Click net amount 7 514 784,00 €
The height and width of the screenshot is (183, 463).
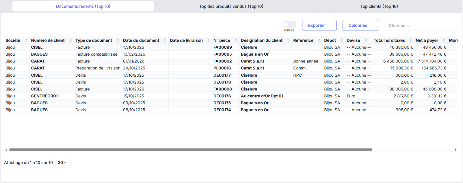pyautogui.click(x=432, y=61)
